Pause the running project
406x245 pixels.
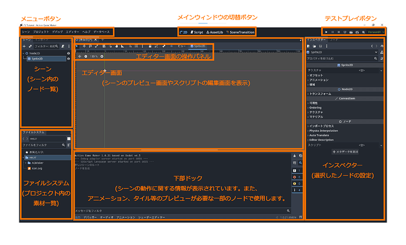[332, 32]
